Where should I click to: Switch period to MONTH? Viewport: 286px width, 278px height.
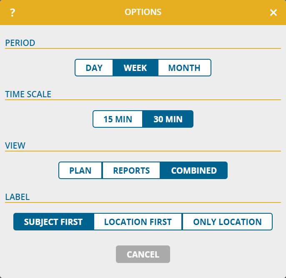[x=184, y=68]
